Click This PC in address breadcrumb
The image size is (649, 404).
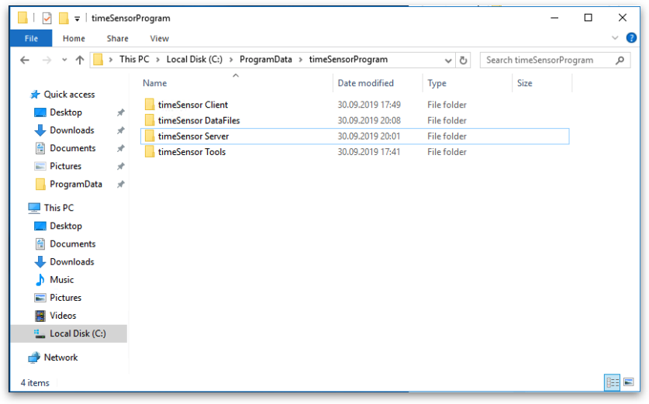(x=134, y=59)
